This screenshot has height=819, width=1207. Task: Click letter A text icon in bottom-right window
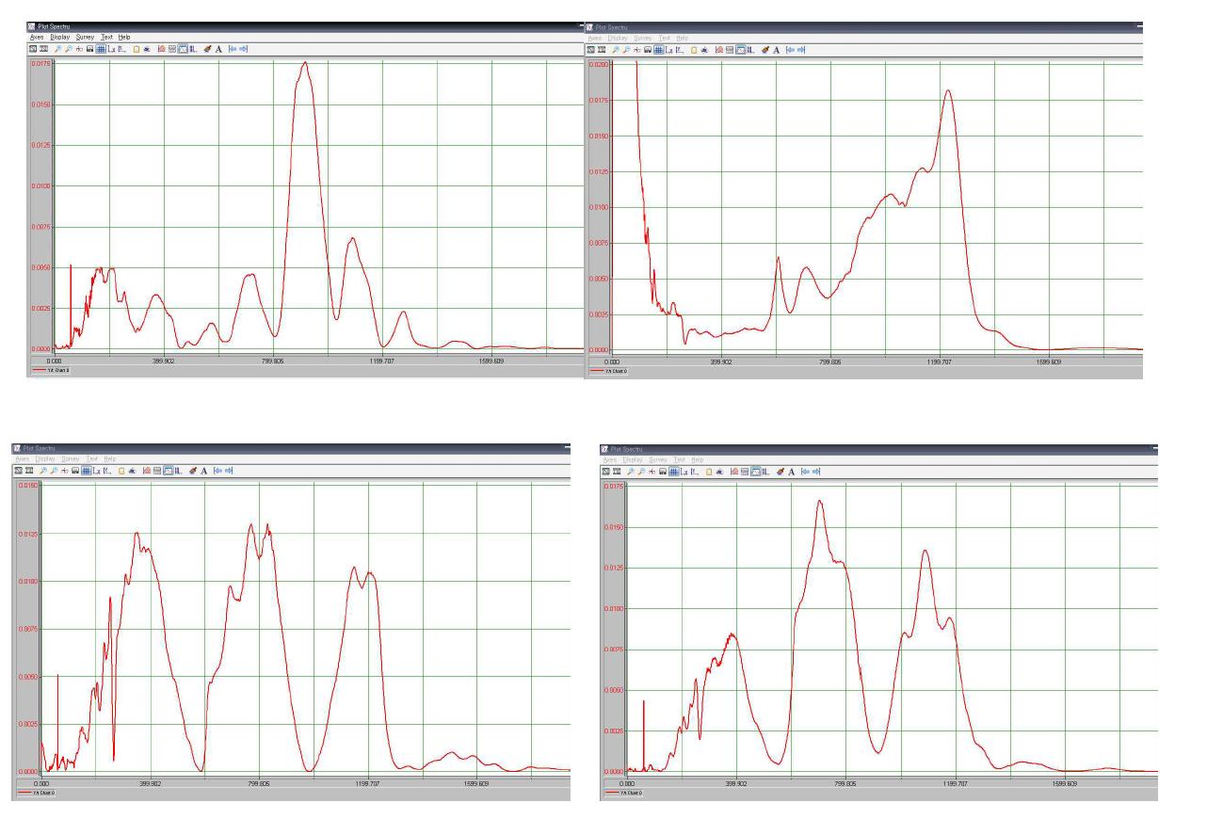coord(792,472)
